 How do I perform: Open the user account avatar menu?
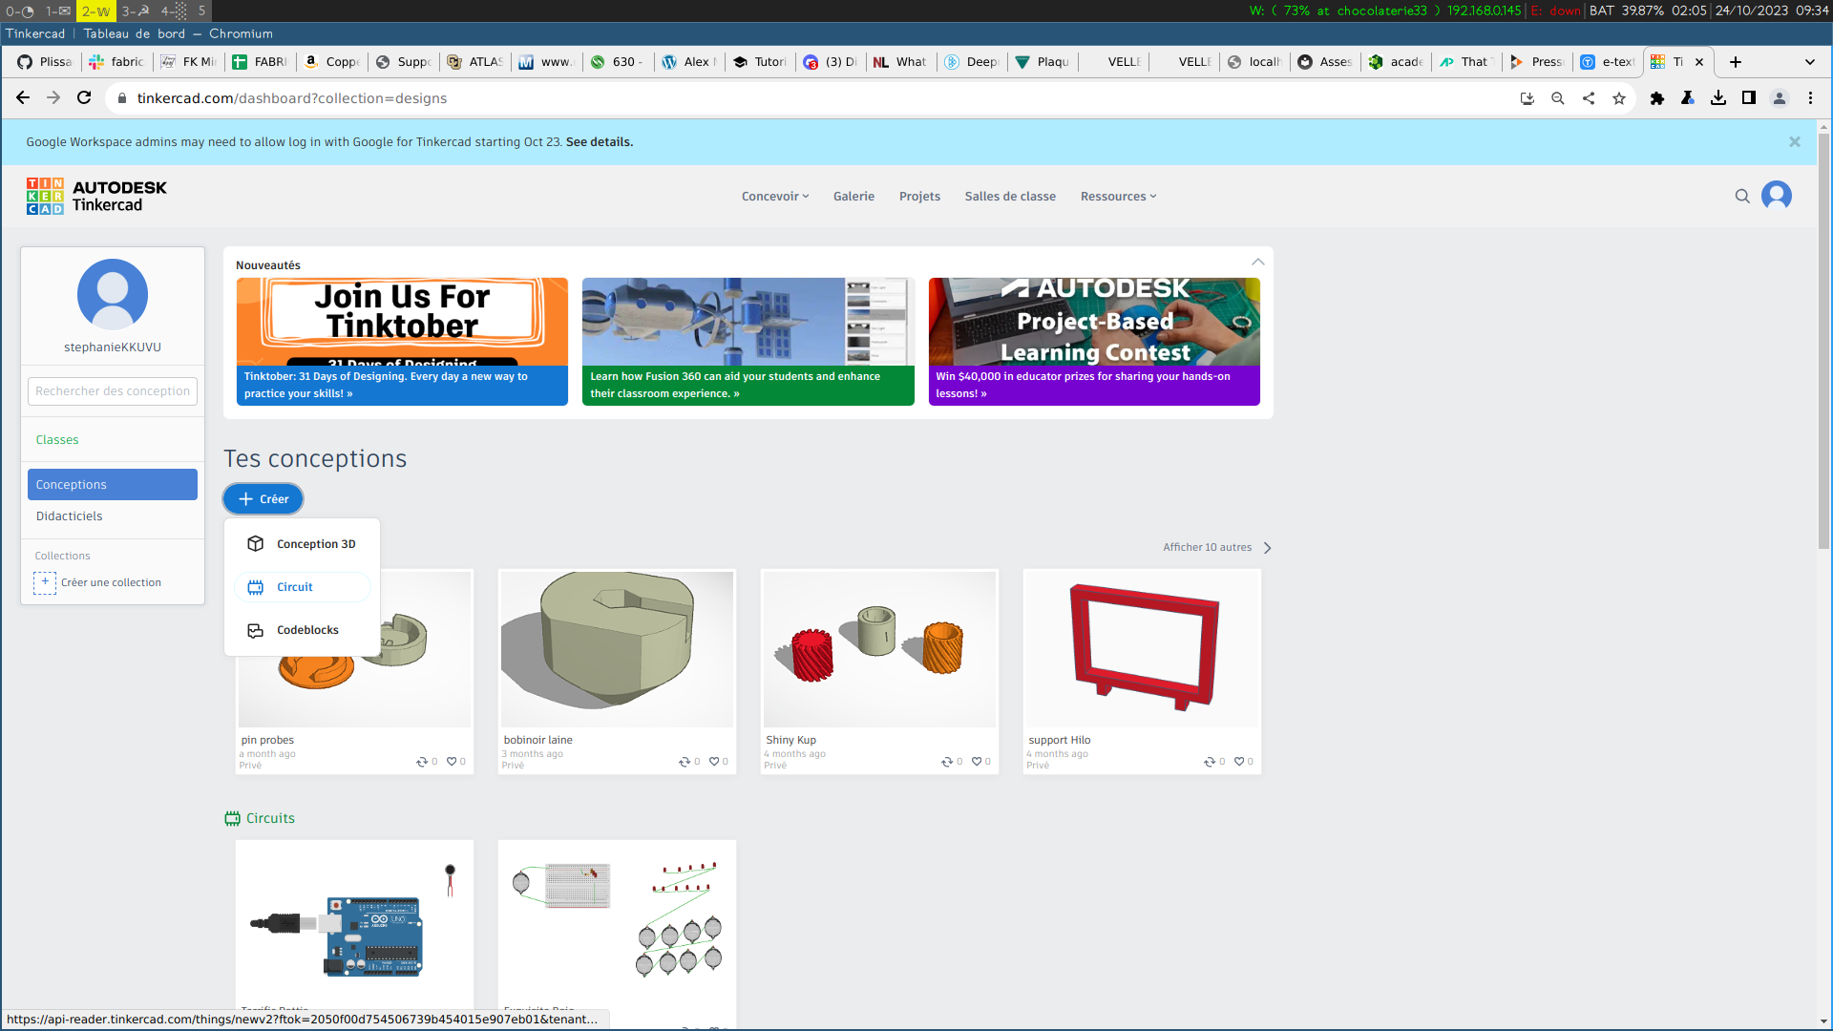pos(1777,196)
